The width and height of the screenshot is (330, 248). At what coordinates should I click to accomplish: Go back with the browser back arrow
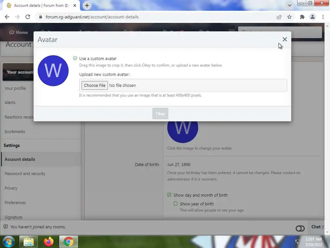(x=7, y=17)
